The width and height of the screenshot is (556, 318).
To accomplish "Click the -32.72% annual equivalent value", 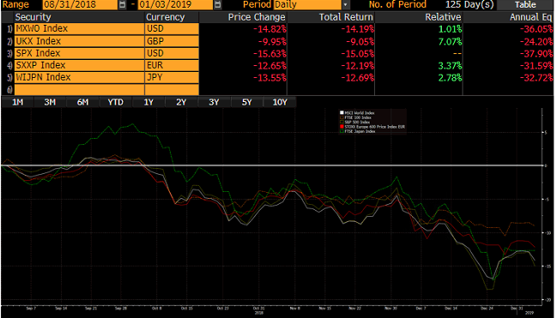I will 536,77.
